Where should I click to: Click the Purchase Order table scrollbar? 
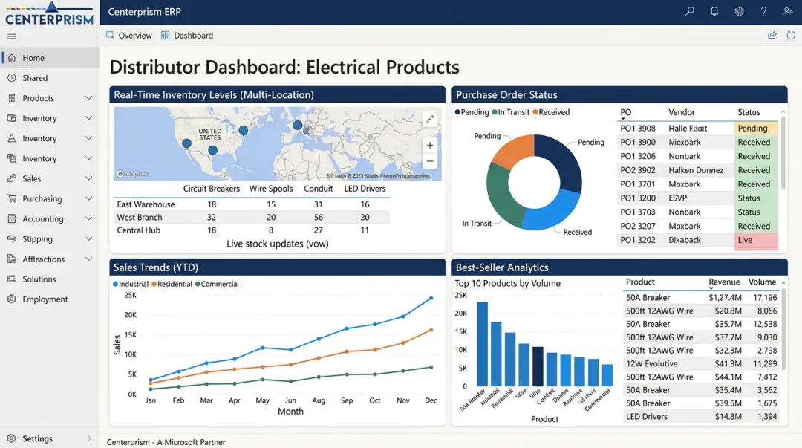coord(783,151)
